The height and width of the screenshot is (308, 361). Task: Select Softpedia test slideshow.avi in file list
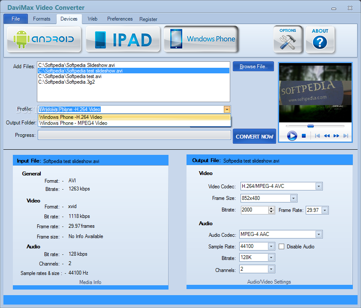pyautogui.click(x=133, y=71)
